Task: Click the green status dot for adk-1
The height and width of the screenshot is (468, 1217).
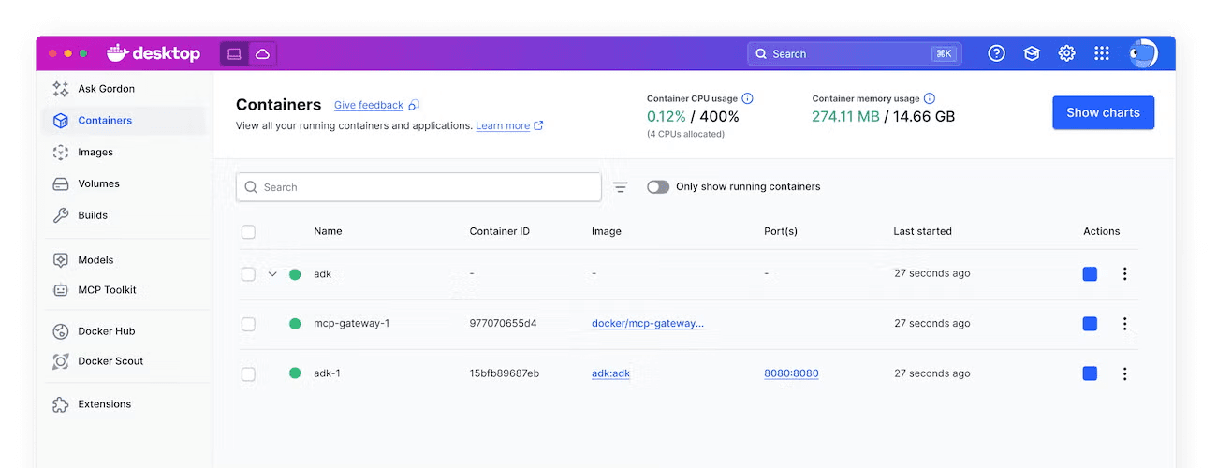Action: click(295, 373)
